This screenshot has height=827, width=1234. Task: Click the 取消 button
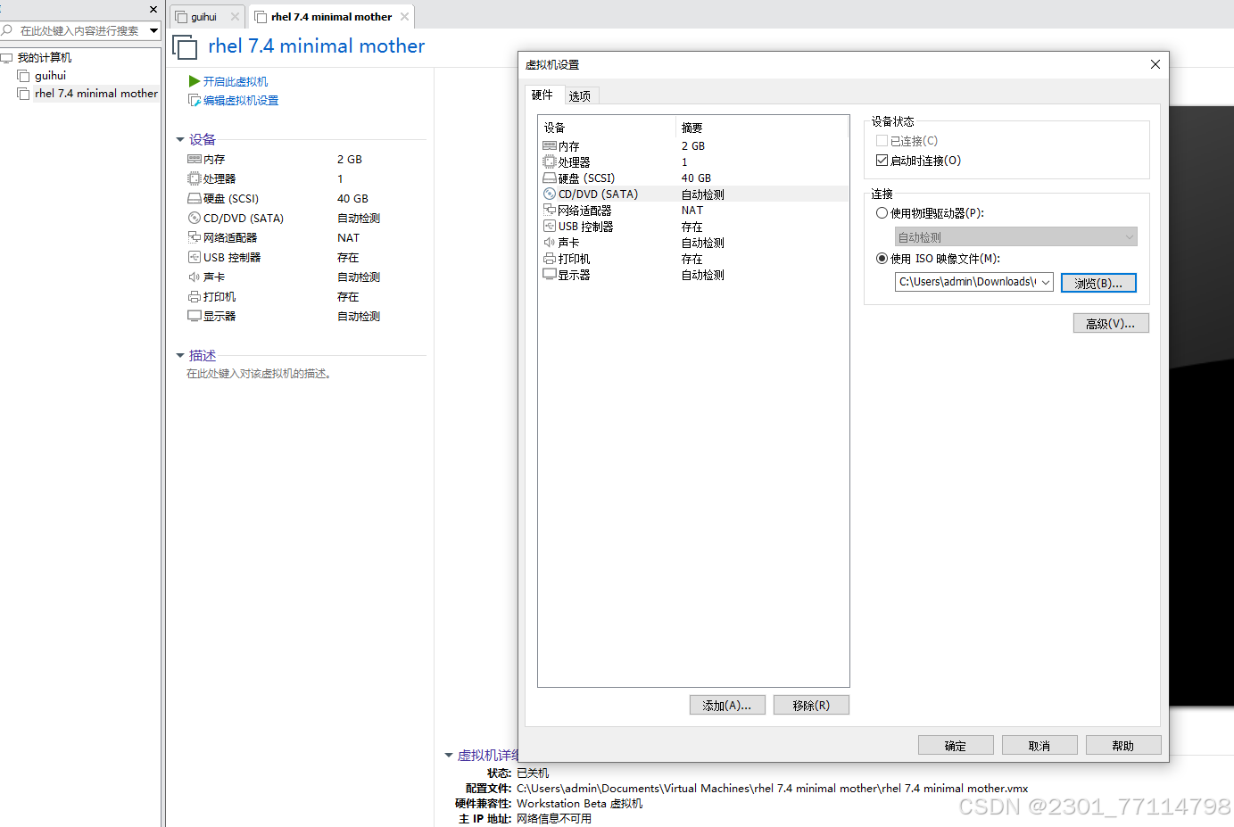1039,745
